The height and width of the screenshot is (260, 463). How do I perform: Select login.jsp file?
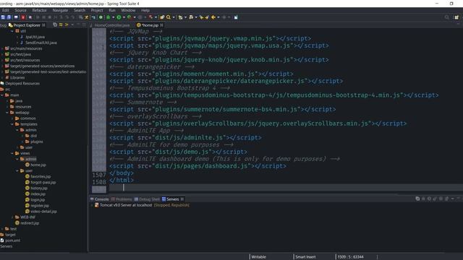38,200
